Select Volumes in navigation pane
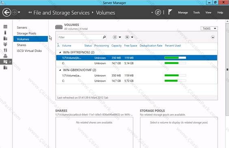The image size is (229, 148). (30, 39)
